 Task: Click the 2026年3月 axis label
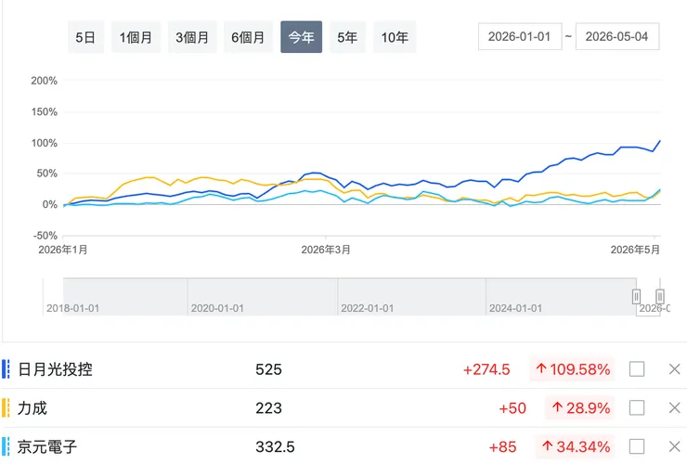tap(326, 250)
